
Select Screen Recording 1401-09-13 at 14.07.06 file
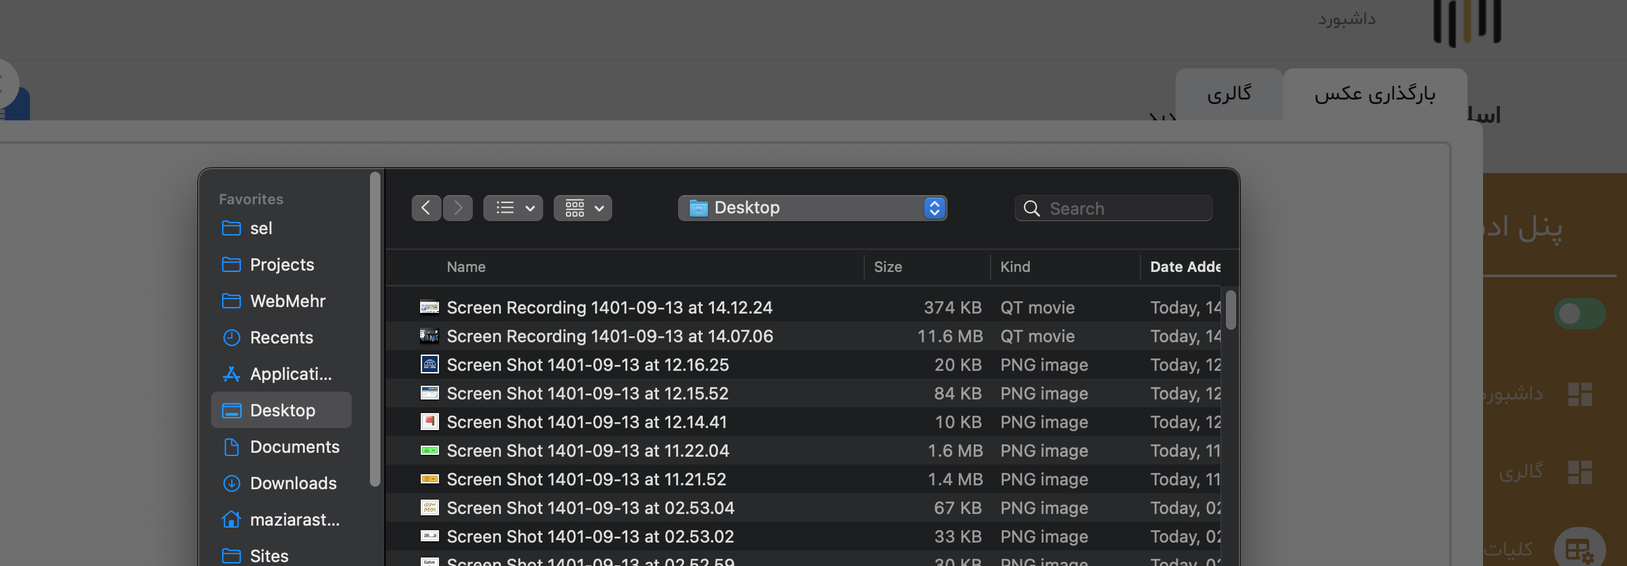[610, 336]
